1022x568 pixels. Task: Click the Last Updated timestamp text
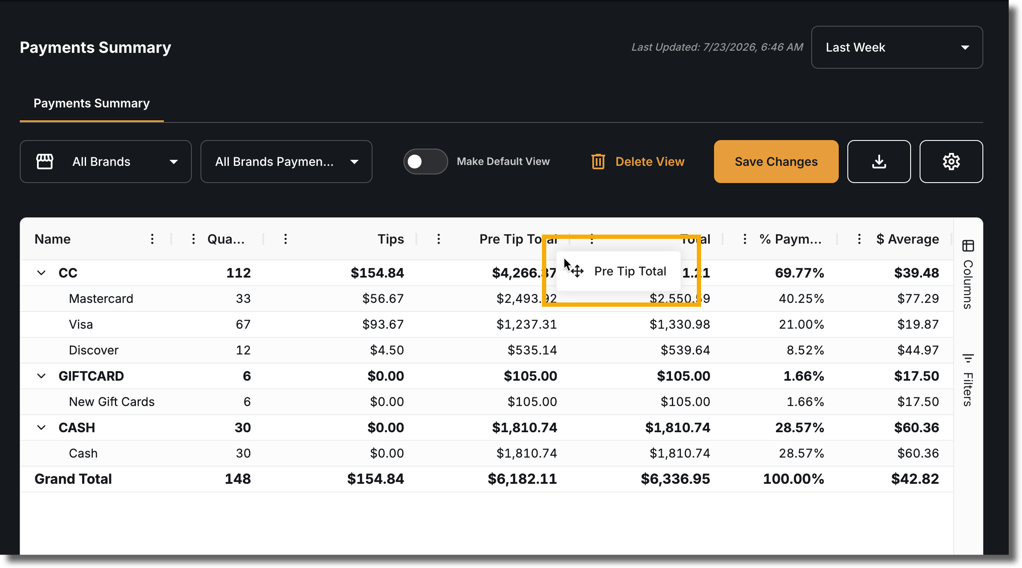click(x=717, y=47)
